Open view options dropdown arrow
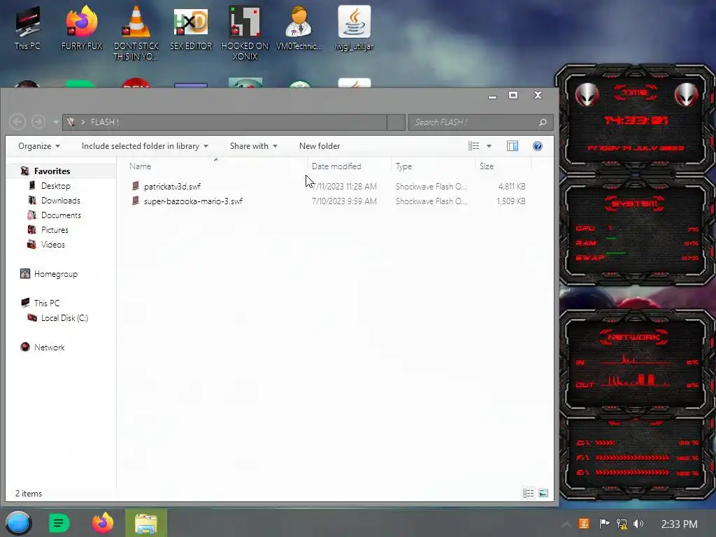Viewport: 716px width, 537px height. click(x=489, y=146)
